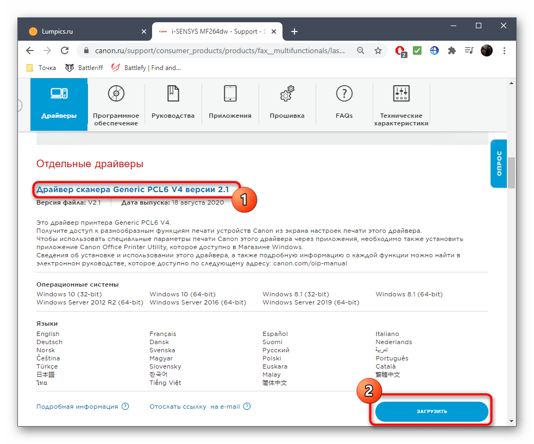This screenshot has height=444, width=534.
Task: Click the blue ЗАГРУЗИТЬ download button
Action: [431, 411]
